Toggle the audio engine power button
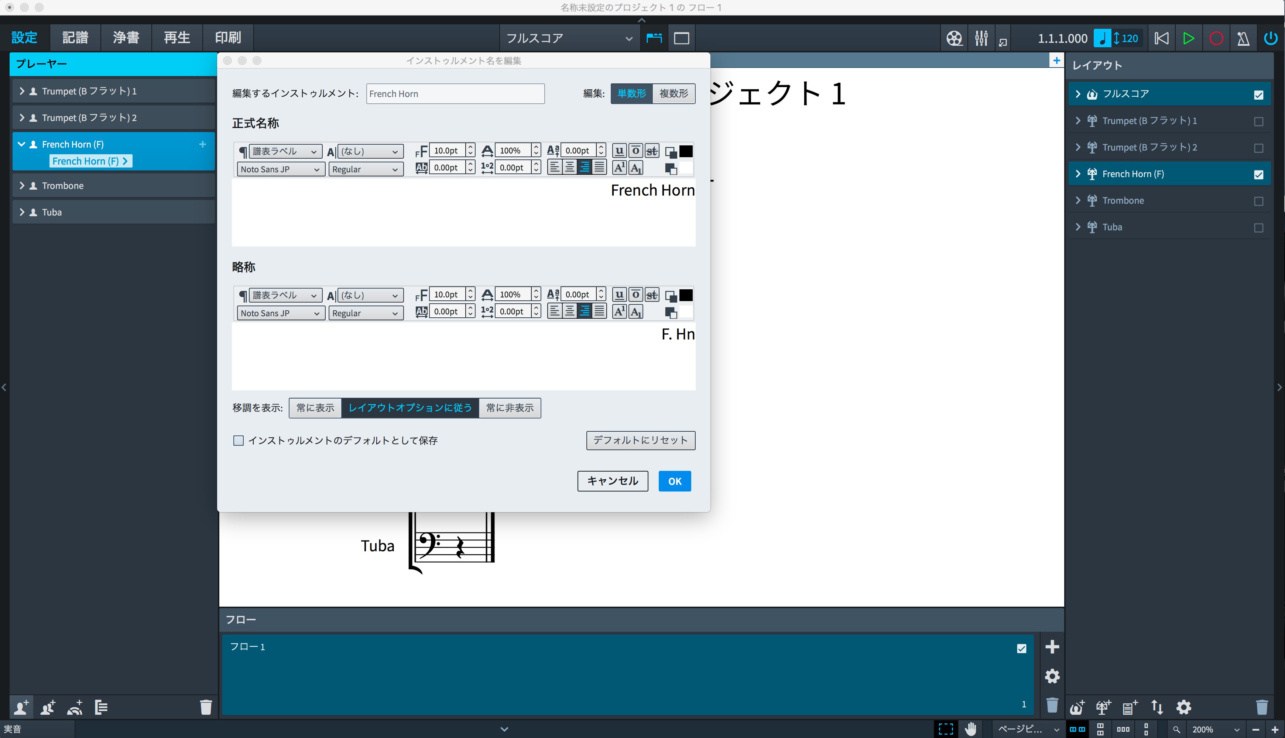 tap(1270, 38)
